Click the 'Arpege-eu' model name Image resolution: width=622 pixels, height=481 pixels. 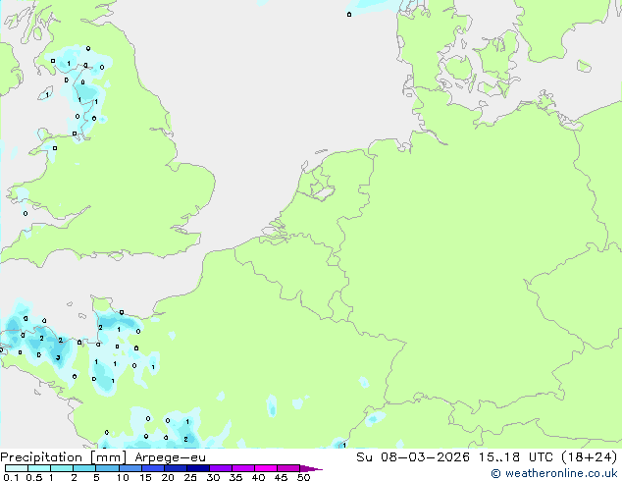point(170,457)
